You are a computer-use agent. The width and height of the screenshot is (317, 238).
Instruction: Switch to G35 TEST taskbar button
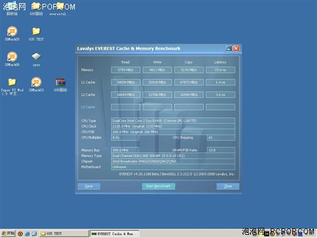point(64,234)
